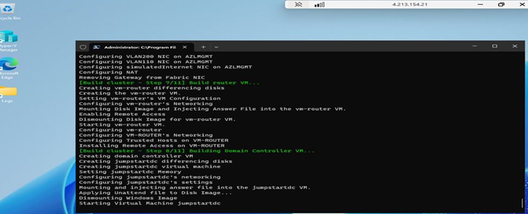Minimize the remote session from connection bar
This screenshot has width=528, height=214.
pos(480,4)
